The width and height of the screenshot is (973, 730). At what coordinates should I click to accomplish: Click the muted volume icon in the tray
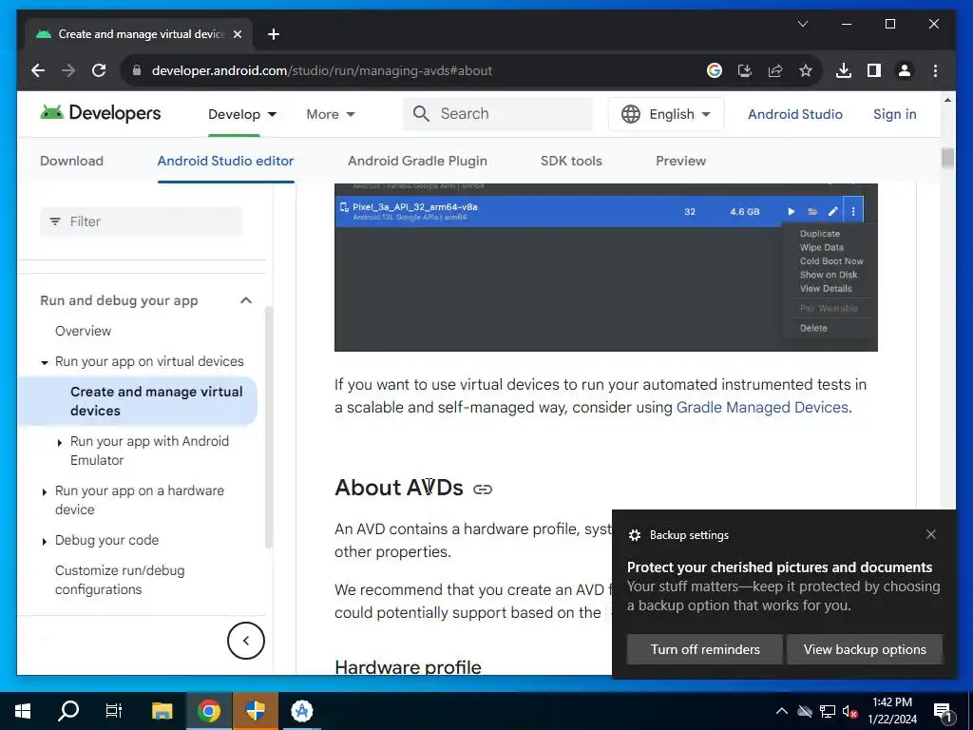(x=849, y=711)
